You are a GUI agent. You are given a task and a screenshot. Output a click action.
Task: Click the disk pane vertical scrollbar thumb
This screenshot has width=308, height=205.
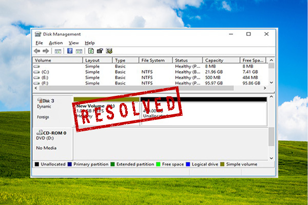pos(271,136)
